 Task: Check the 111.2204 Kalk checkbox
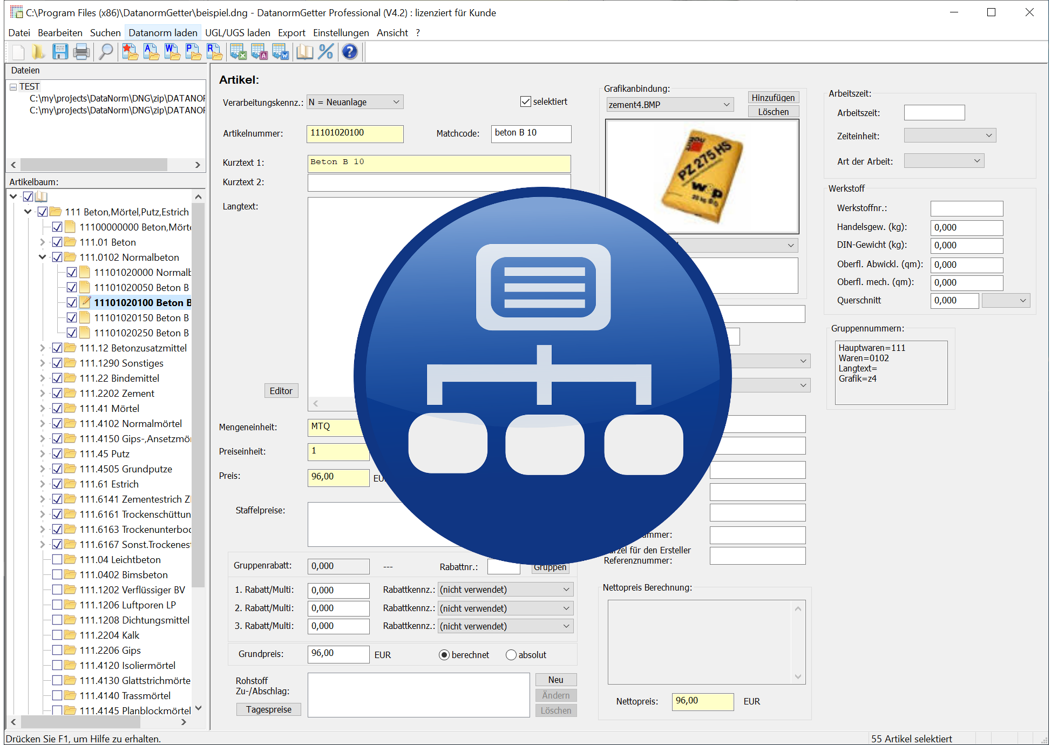click(x=57, y=635)
